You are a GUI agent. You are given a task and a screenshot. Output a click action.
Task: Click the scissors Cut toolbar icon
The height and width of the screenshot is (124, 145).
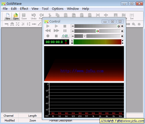coord(50,15)
